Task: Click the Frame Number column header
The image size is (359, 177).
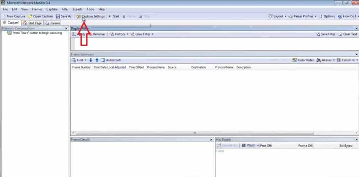Action: pyautogui.click(x=81, y=67)
